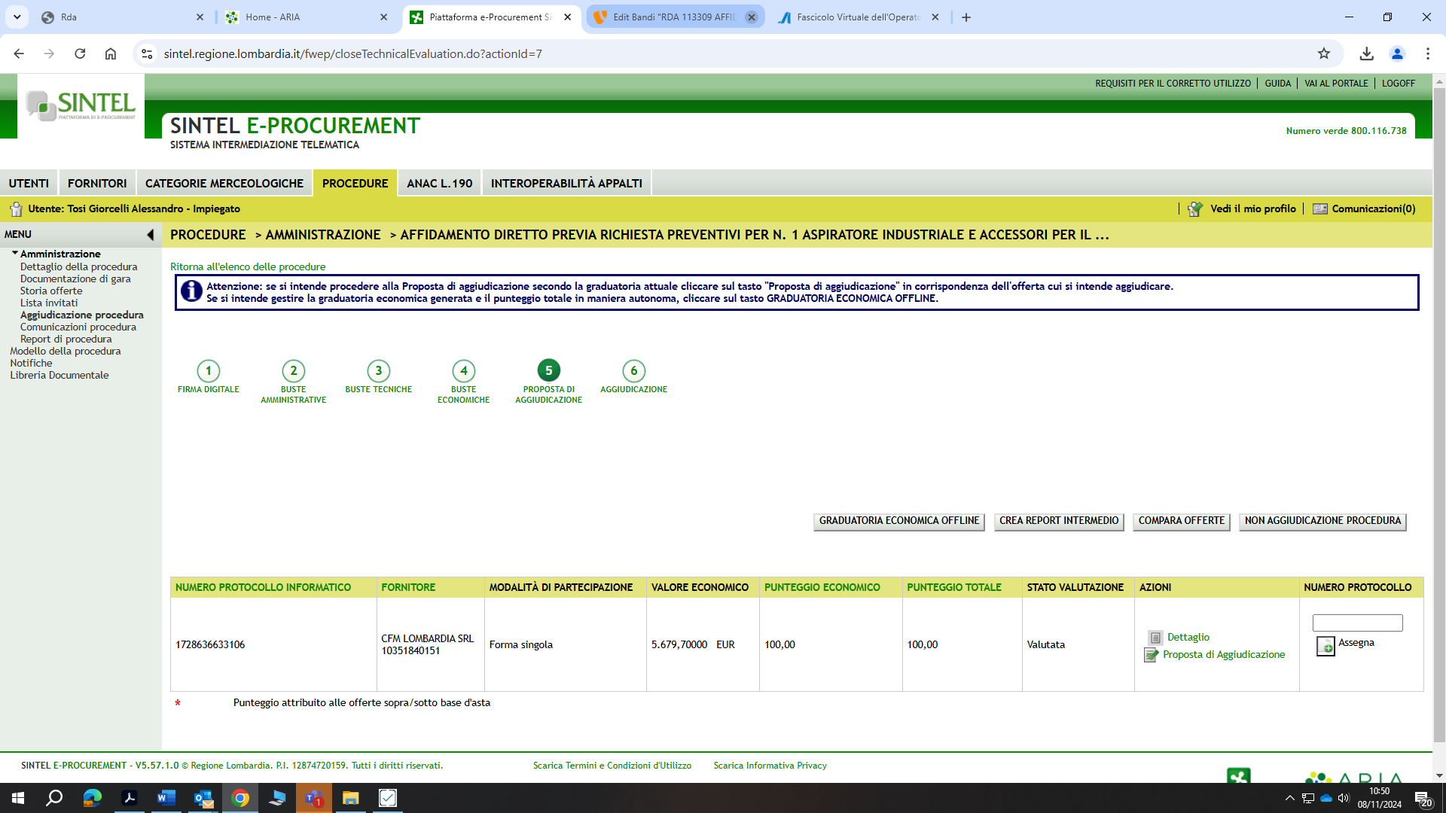Image resolution: width=1446 pixels, height=813 pixels.
Task: Click the Assegna protocol icon
Action: [x=1325, y=646]
